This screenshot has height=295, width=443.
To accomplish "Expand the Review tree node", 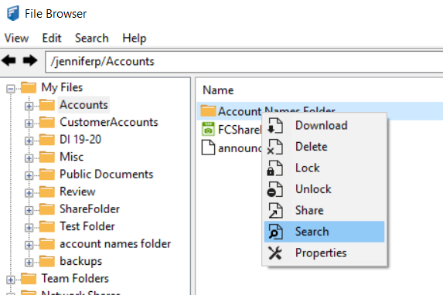I will 29,193.
